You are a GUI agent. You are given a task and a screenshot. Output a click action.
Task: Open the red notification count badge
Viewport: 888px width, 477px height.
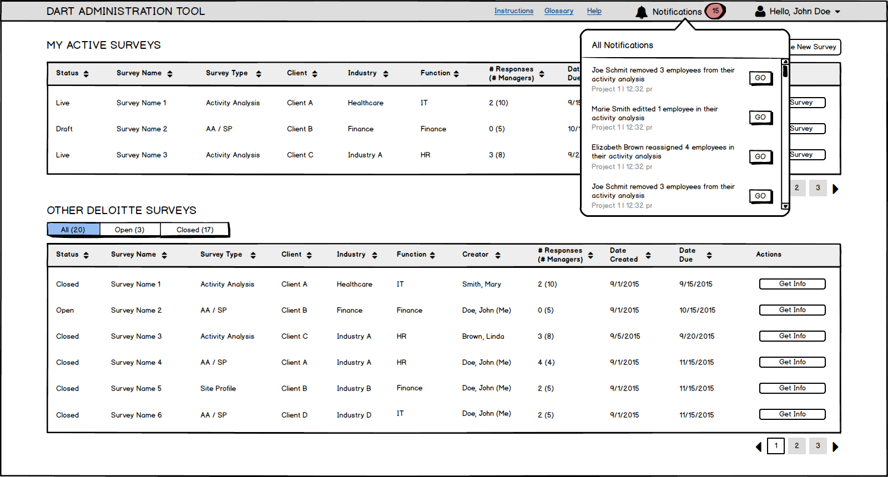click(x=715, y=11)
